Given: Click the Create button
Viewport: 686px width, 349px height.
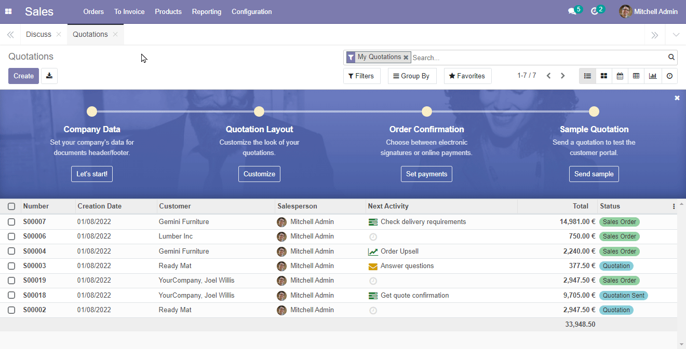Looking at the screenshot, I should (x=23, y=76).
